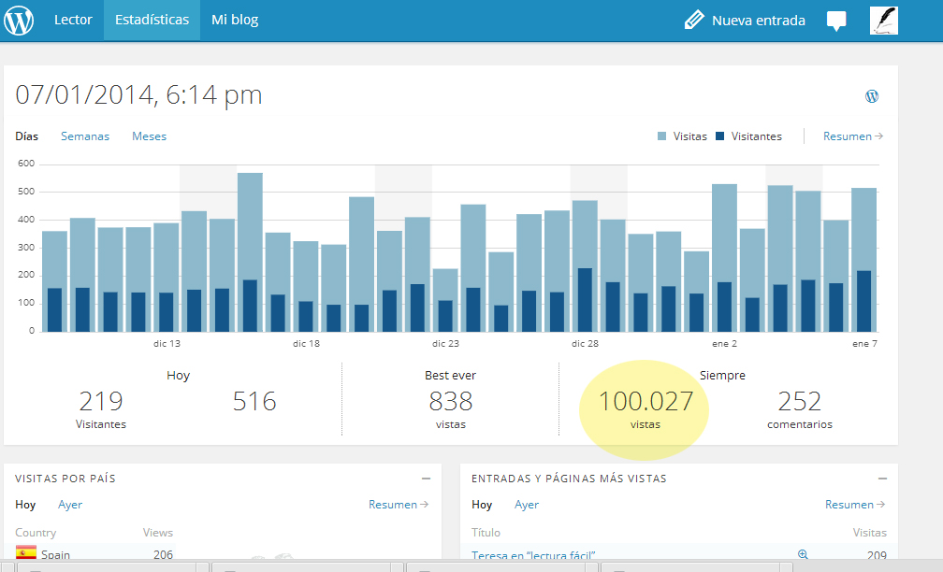Viewport: 943px width, 572px height.
Task: Click the dark blue Visitantes legend swatch
Action: pyautogui.click(x=719, y=136)
